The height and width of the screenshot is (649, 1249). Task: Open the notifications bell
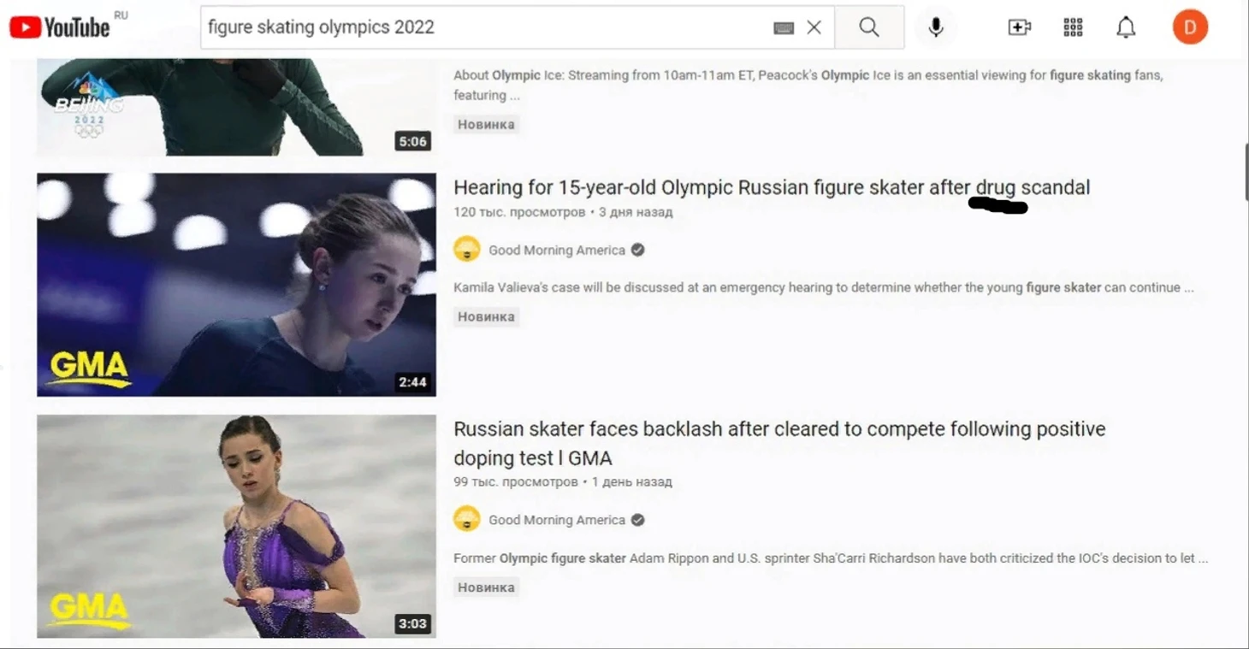tap(1126, 27)
